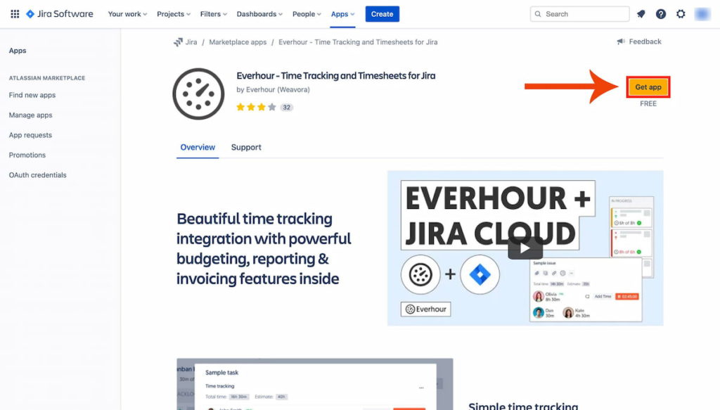Open notifications via the bell icon
This screenshot has height=410, width=720.
click(x=641, y=13)
